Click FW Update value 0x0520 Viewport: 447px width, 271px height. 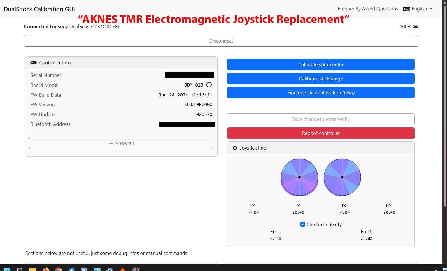pyautogui.click(x=204, y=115)
